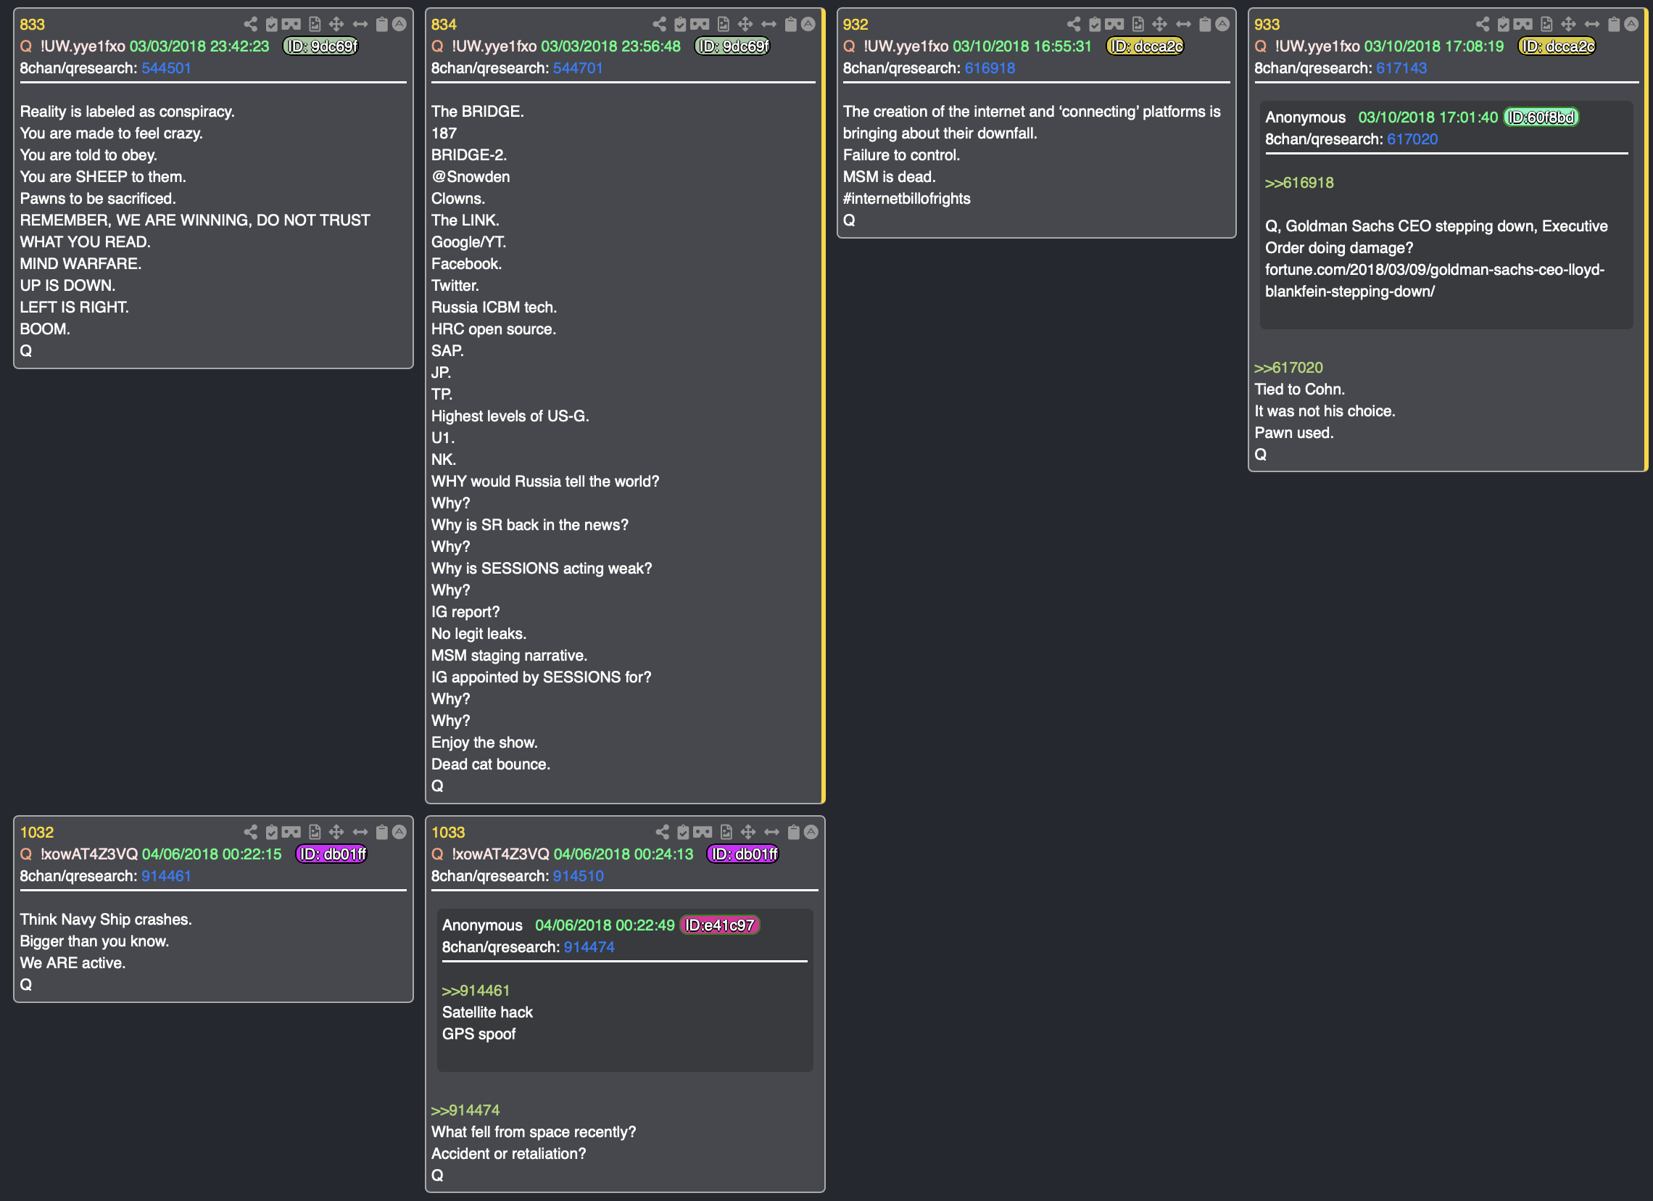1653x1201 pixels.
Task: Share post 1032 via share icon
Action: point(250,832)
